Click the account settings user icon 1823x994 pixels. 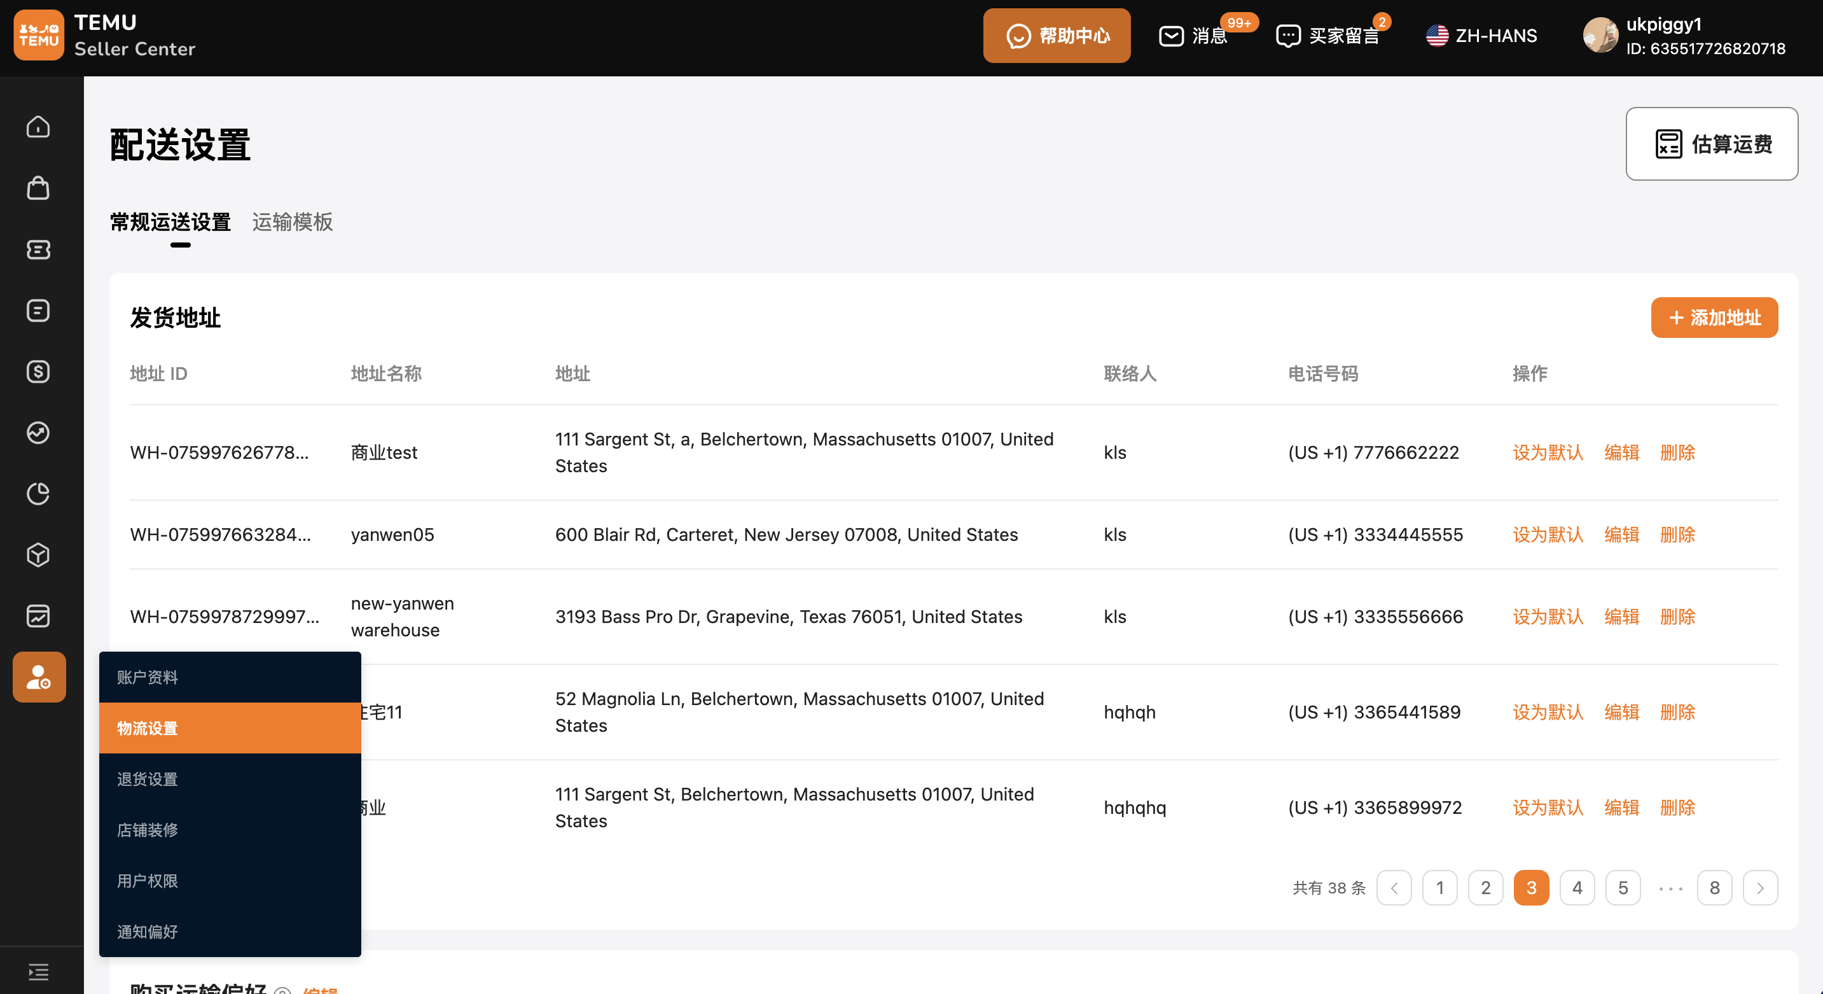pyautogui.click(x=39, y=677)
